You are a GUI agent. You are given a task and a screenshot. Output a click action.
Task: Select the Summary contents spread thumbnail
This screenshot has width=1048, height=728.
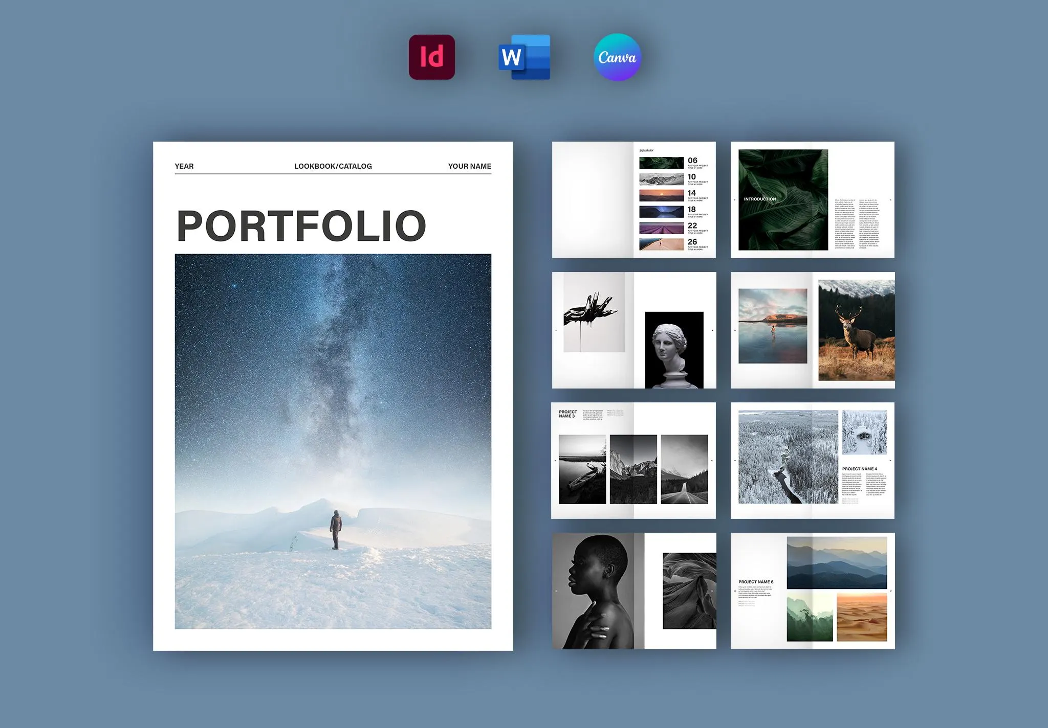634,200
